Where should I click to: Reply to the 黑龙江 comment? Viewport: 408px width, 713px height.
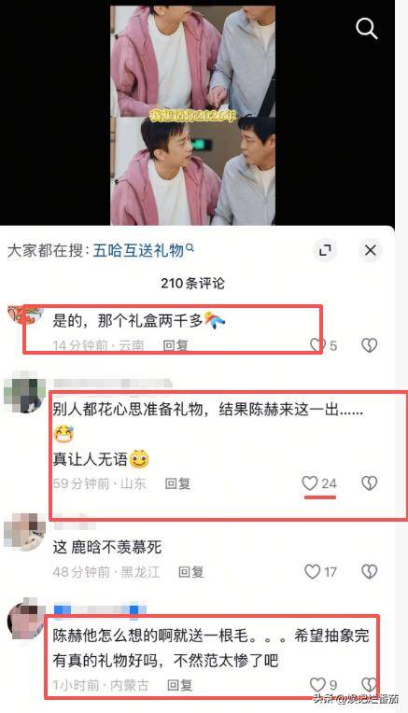pos(191,571)
